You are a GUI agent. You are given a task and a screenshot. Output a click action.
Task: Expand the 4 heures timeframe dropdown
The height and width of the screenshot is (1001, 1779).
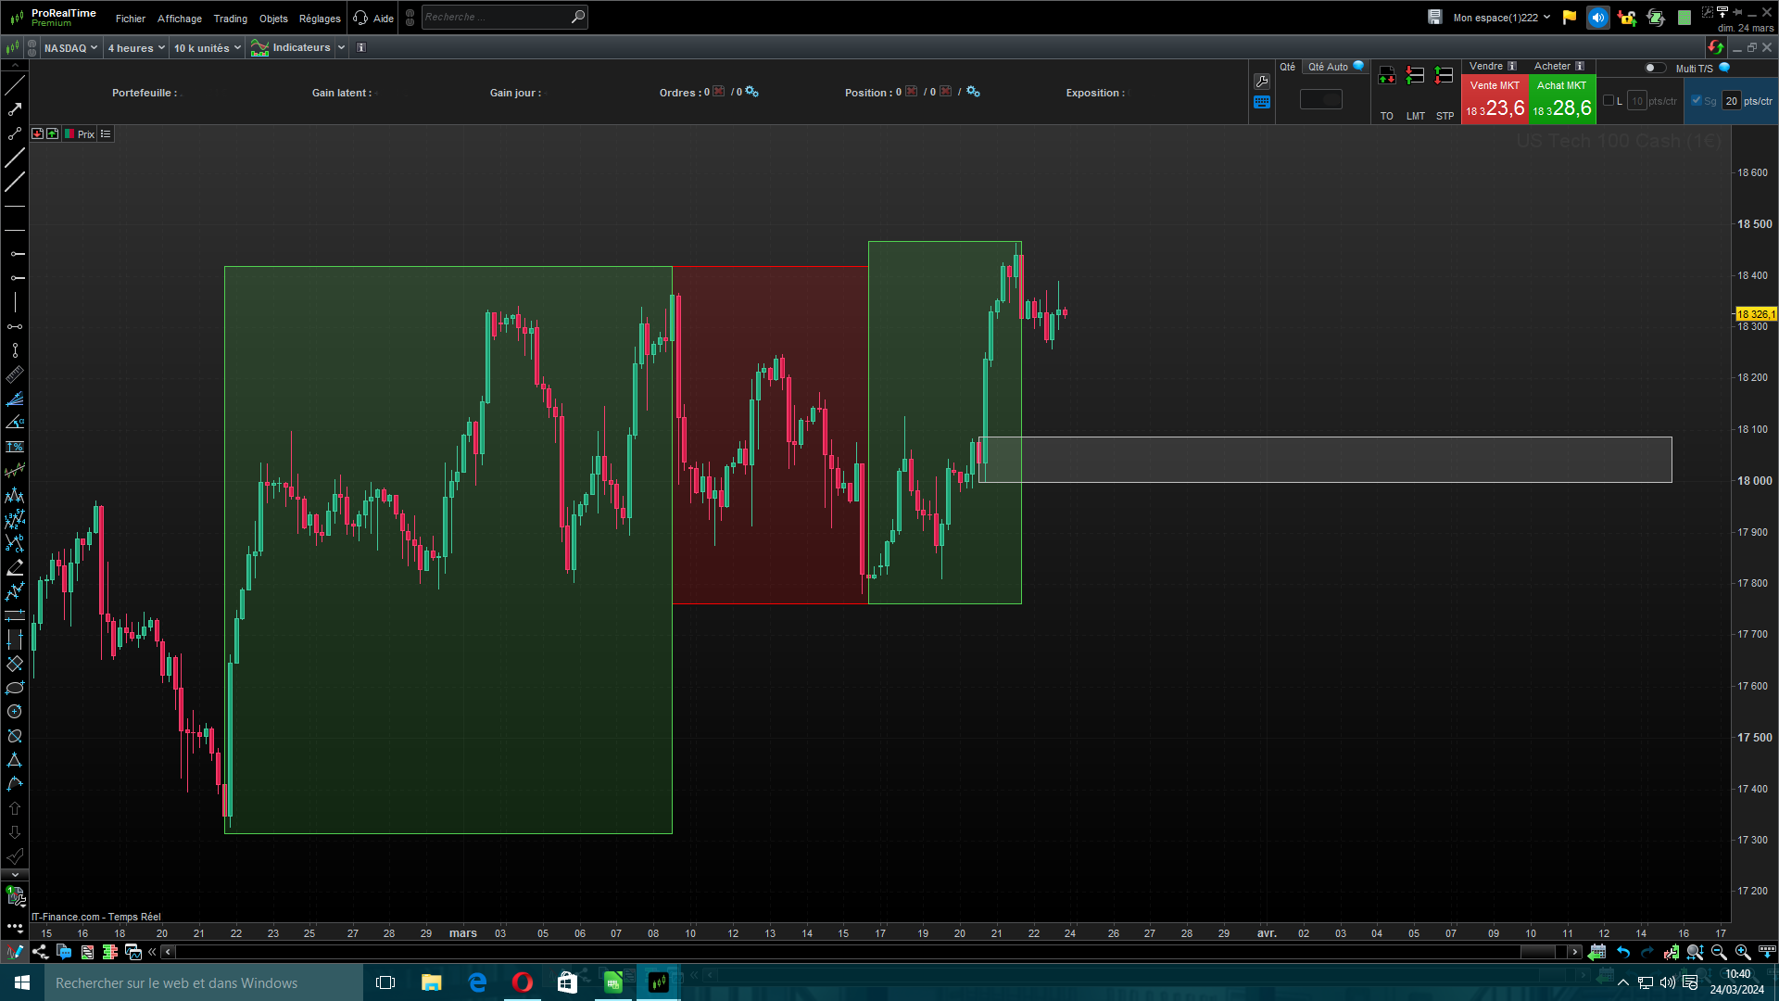pos(136,48)
